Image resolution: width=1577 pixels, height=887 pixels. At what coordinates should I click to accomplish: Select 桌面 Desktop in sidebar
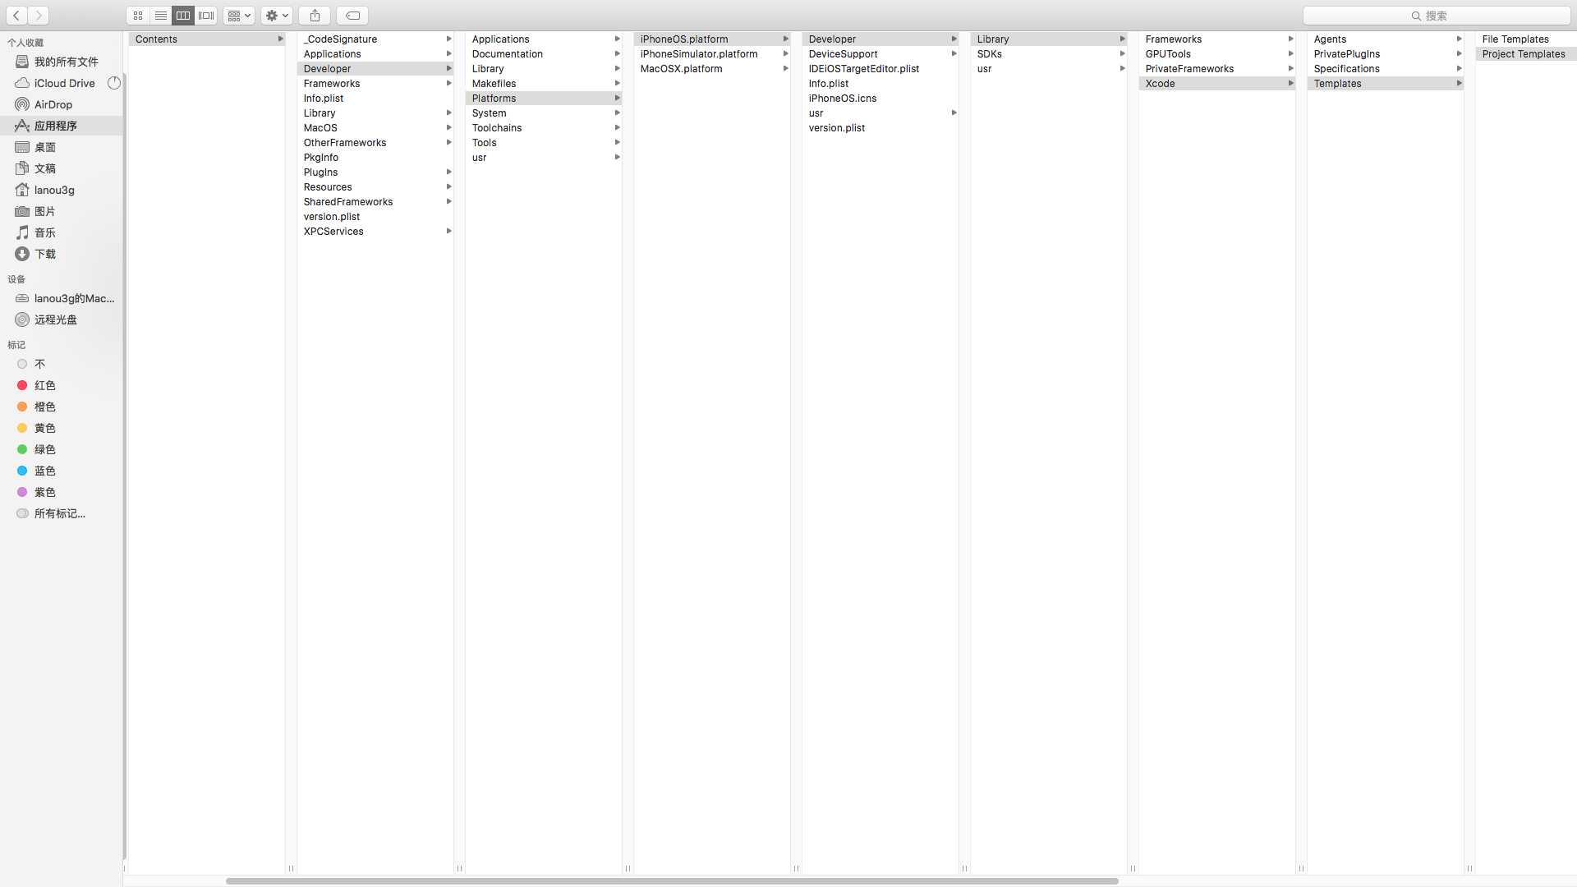(44, 147)
